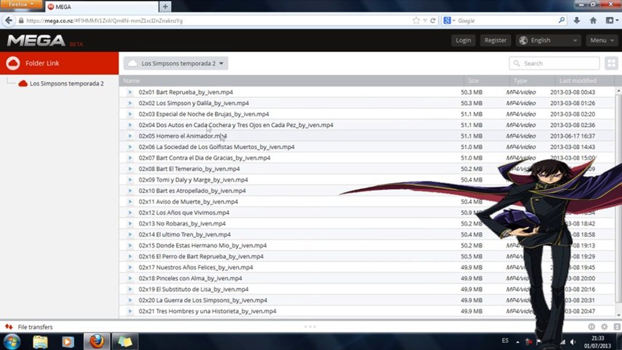Open Windows Start button
The width and height of the screenshot is (622, 350).
(11, 341)
